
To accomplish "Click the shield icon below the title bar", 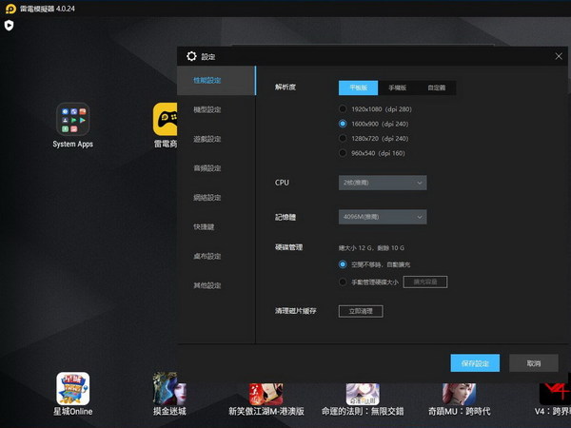I will (9, 26).
